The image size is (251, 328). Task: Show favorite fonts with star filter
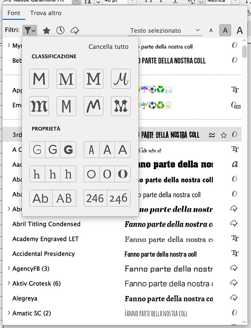coord(46,31)
